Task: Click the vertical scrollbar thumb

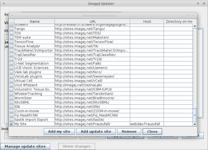Action: [x=195, y=115]
